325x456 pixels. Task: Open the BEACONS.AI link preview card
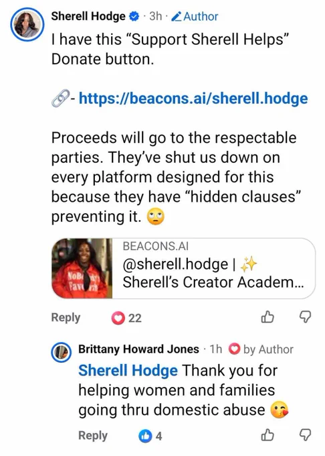click(183, 268)
